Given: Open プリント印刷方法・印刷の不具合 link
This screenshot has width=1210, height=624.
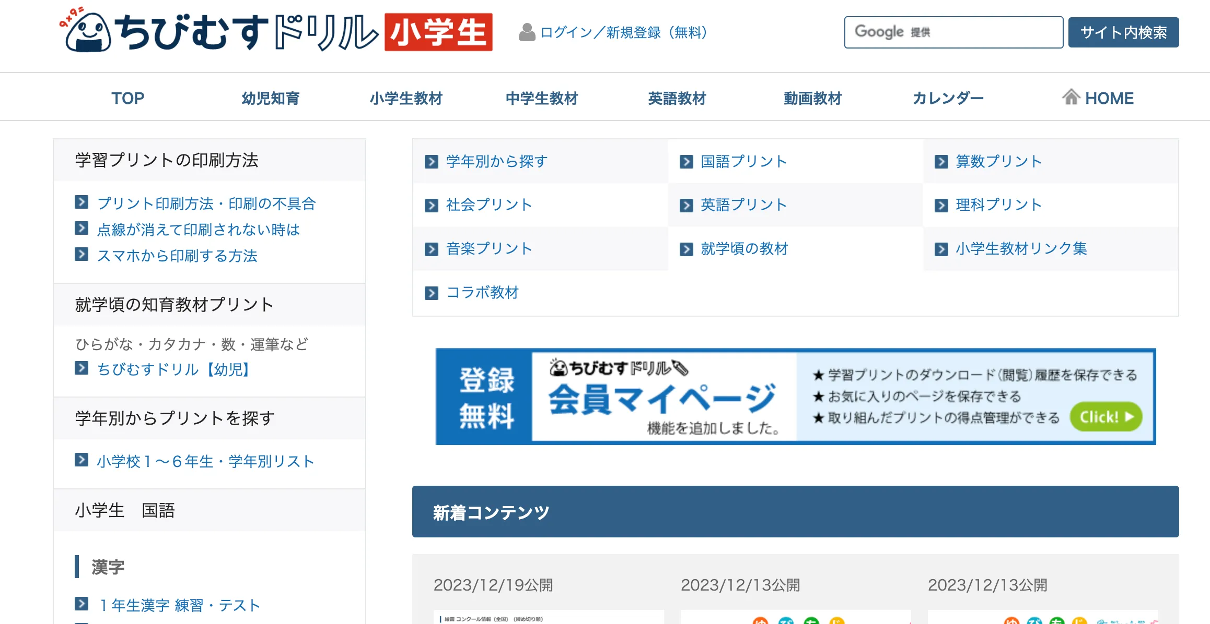Looking at the screenshot, I should tap(207, 203).
